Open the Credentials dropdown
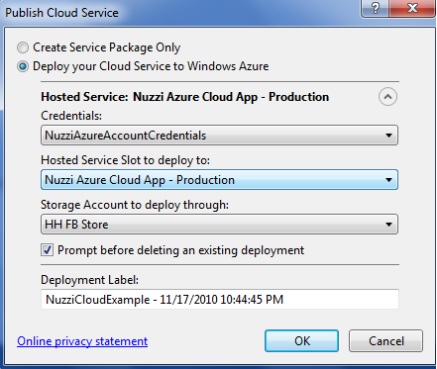Viewport: 437px width, 369px height. [x=219, y=136]
